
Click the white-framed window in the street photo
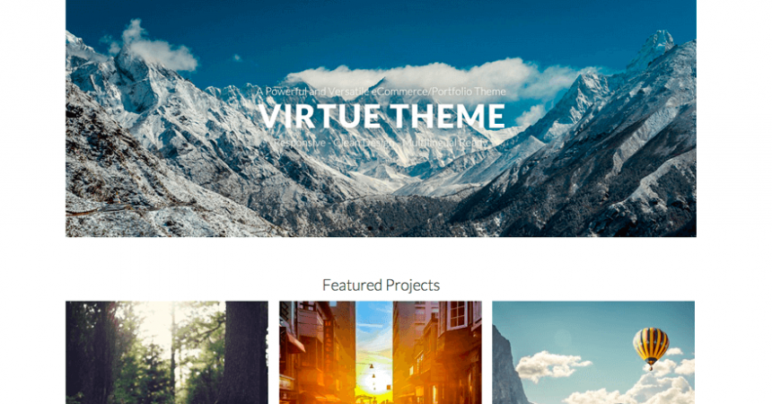(458, 315)
